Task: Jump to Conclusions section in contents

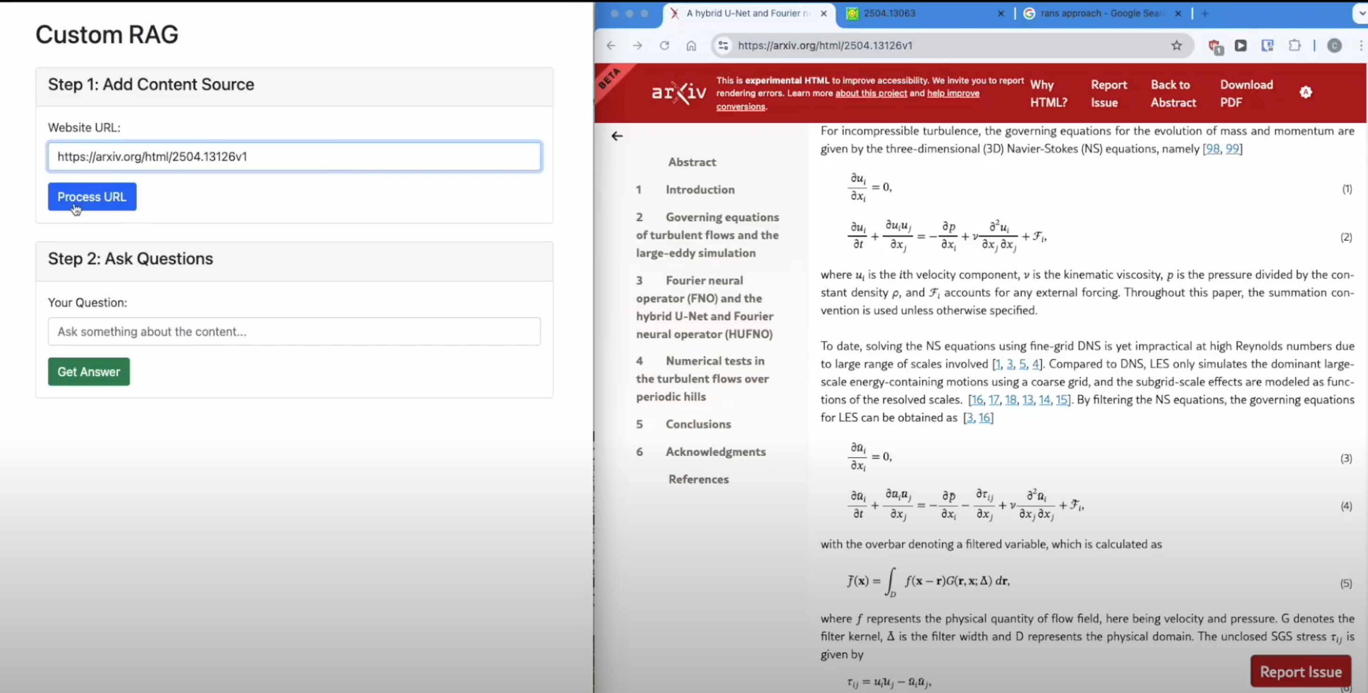Action: point(698,424)
